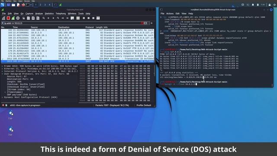Click the open capture file icon
This screenshot has width=277, height=156.
click(23, 18)
